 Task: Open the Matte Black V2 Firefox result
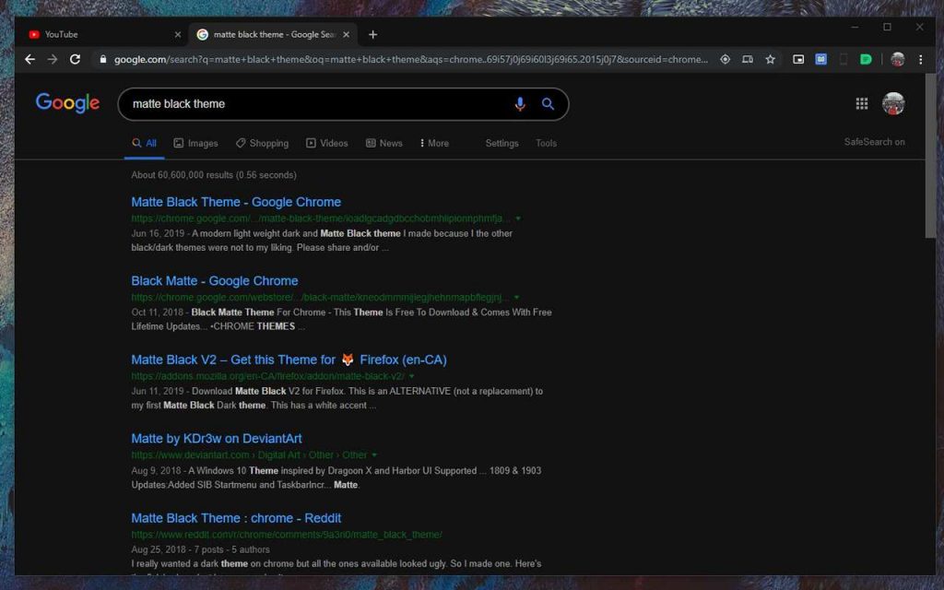[289, 360]
